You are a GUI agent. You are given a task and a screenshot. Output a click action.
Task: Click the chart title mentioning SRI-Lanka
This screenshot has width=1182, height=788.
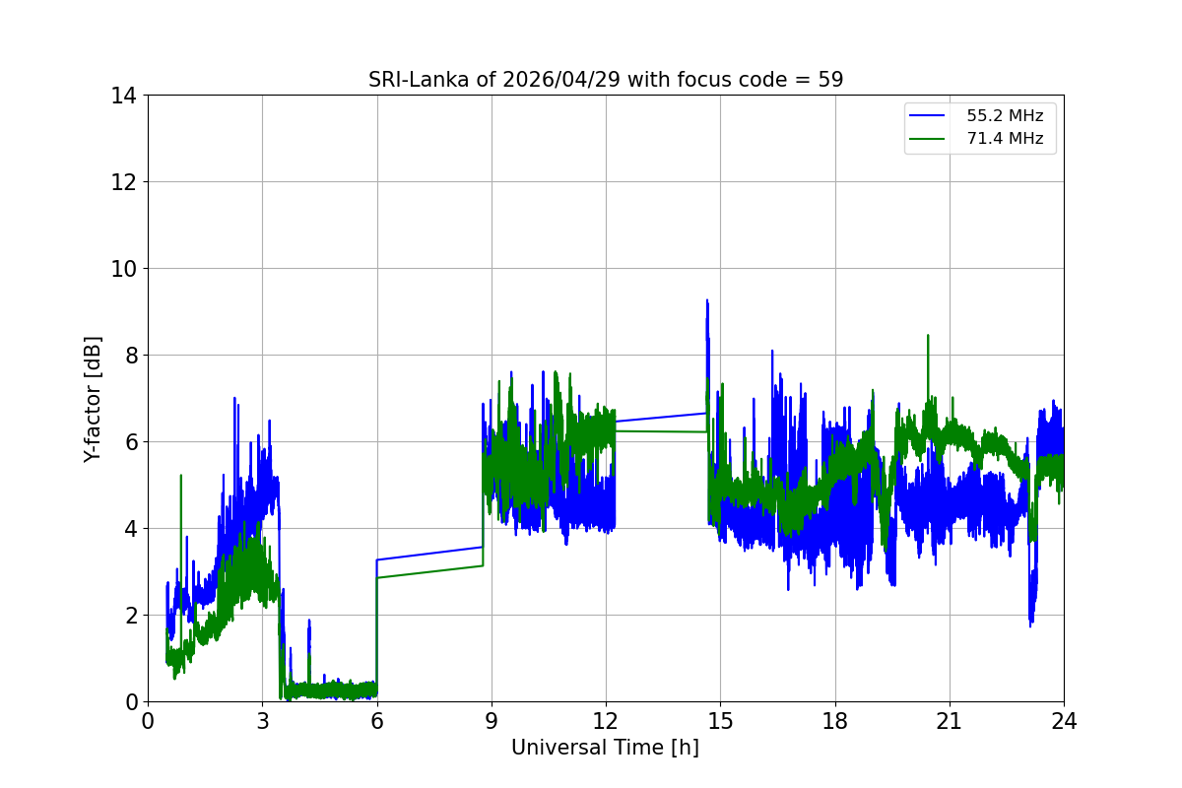pos(606,80)
